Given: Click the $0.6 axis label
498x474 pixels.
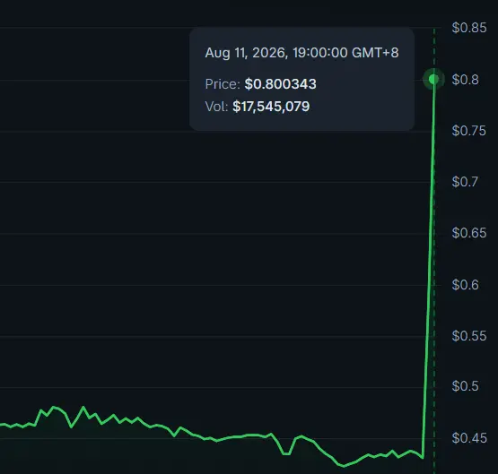Looking at the screenshot, I should (x=466, y=285).
